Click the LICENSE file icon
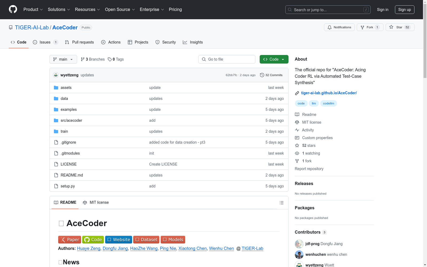The height and width of the screenshot is (267, 427). pyautogui.click(x=56, y=164)
